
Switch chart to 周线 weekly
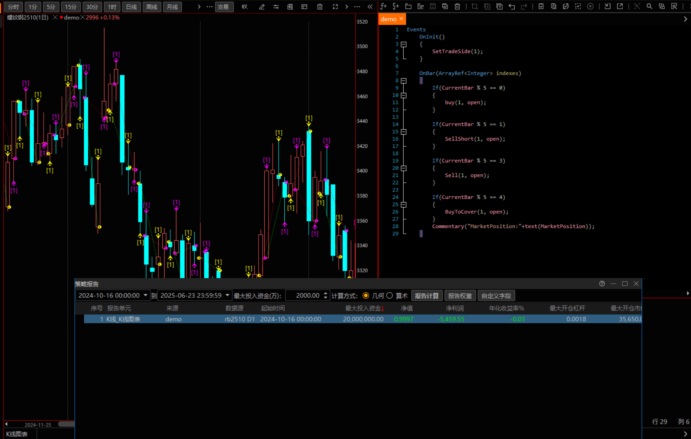pyautogui.click(x=152, y=7)
